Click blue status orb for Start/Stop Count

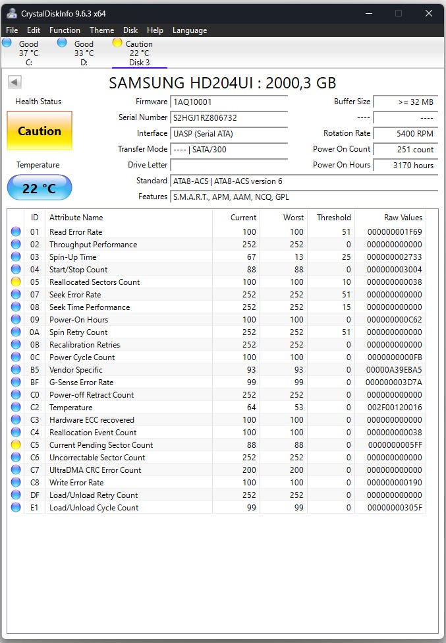point(16,270)
